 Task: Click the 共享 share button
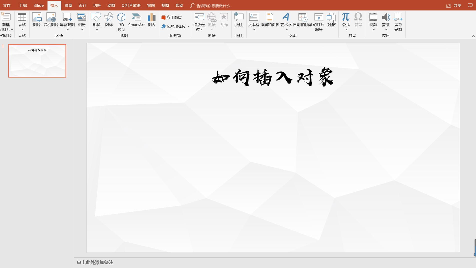[x=454, y=5]
